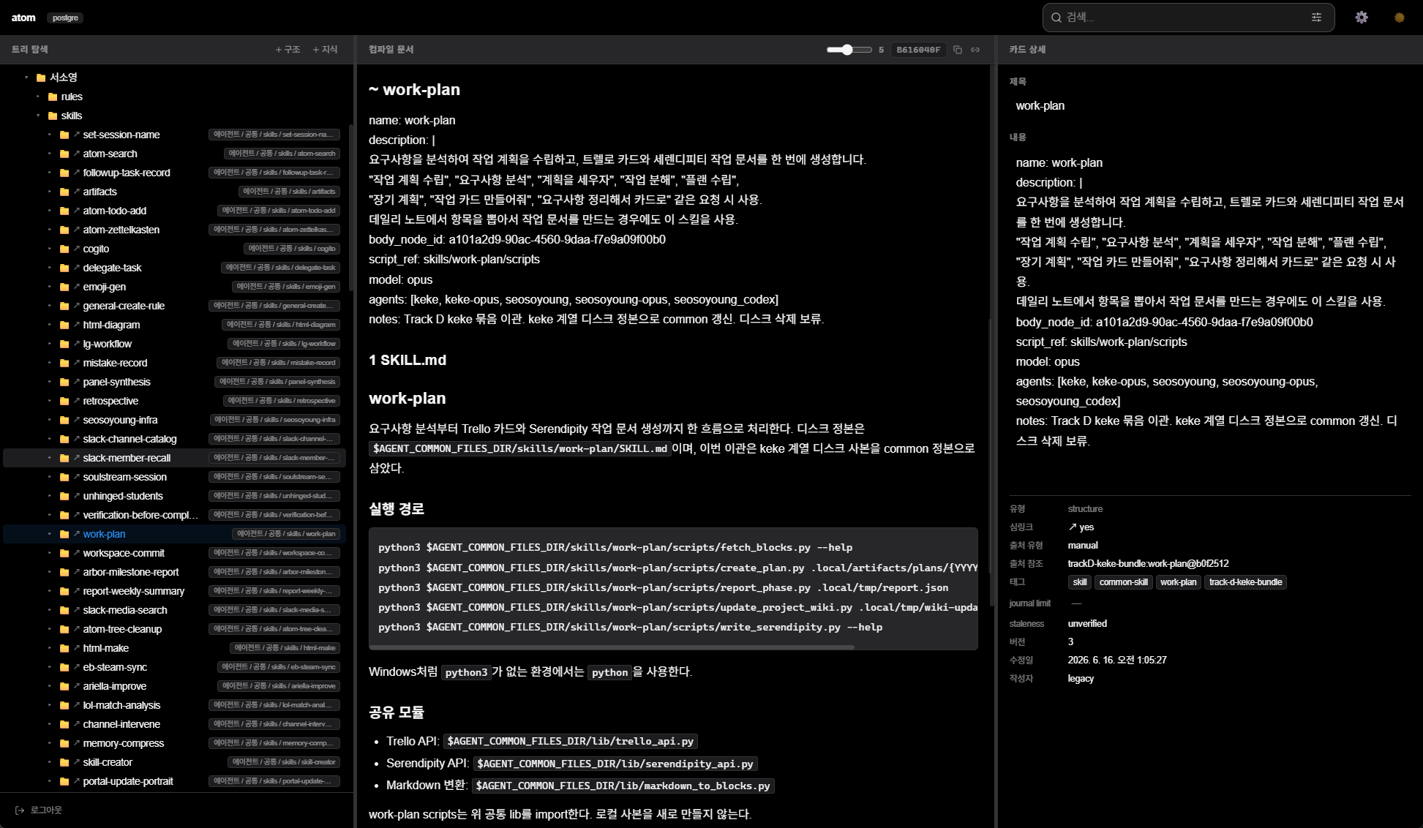
Task: Click the work-plan title field
Action: [1209, 106]
